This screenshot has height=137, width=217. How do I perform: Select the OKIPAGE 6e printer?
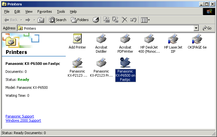point(197,41)
